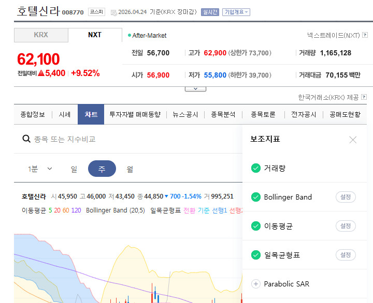Open the 투자자별 매매동향 tab
The width and height of the screenshot is (373, 303).
coord(135,114)
